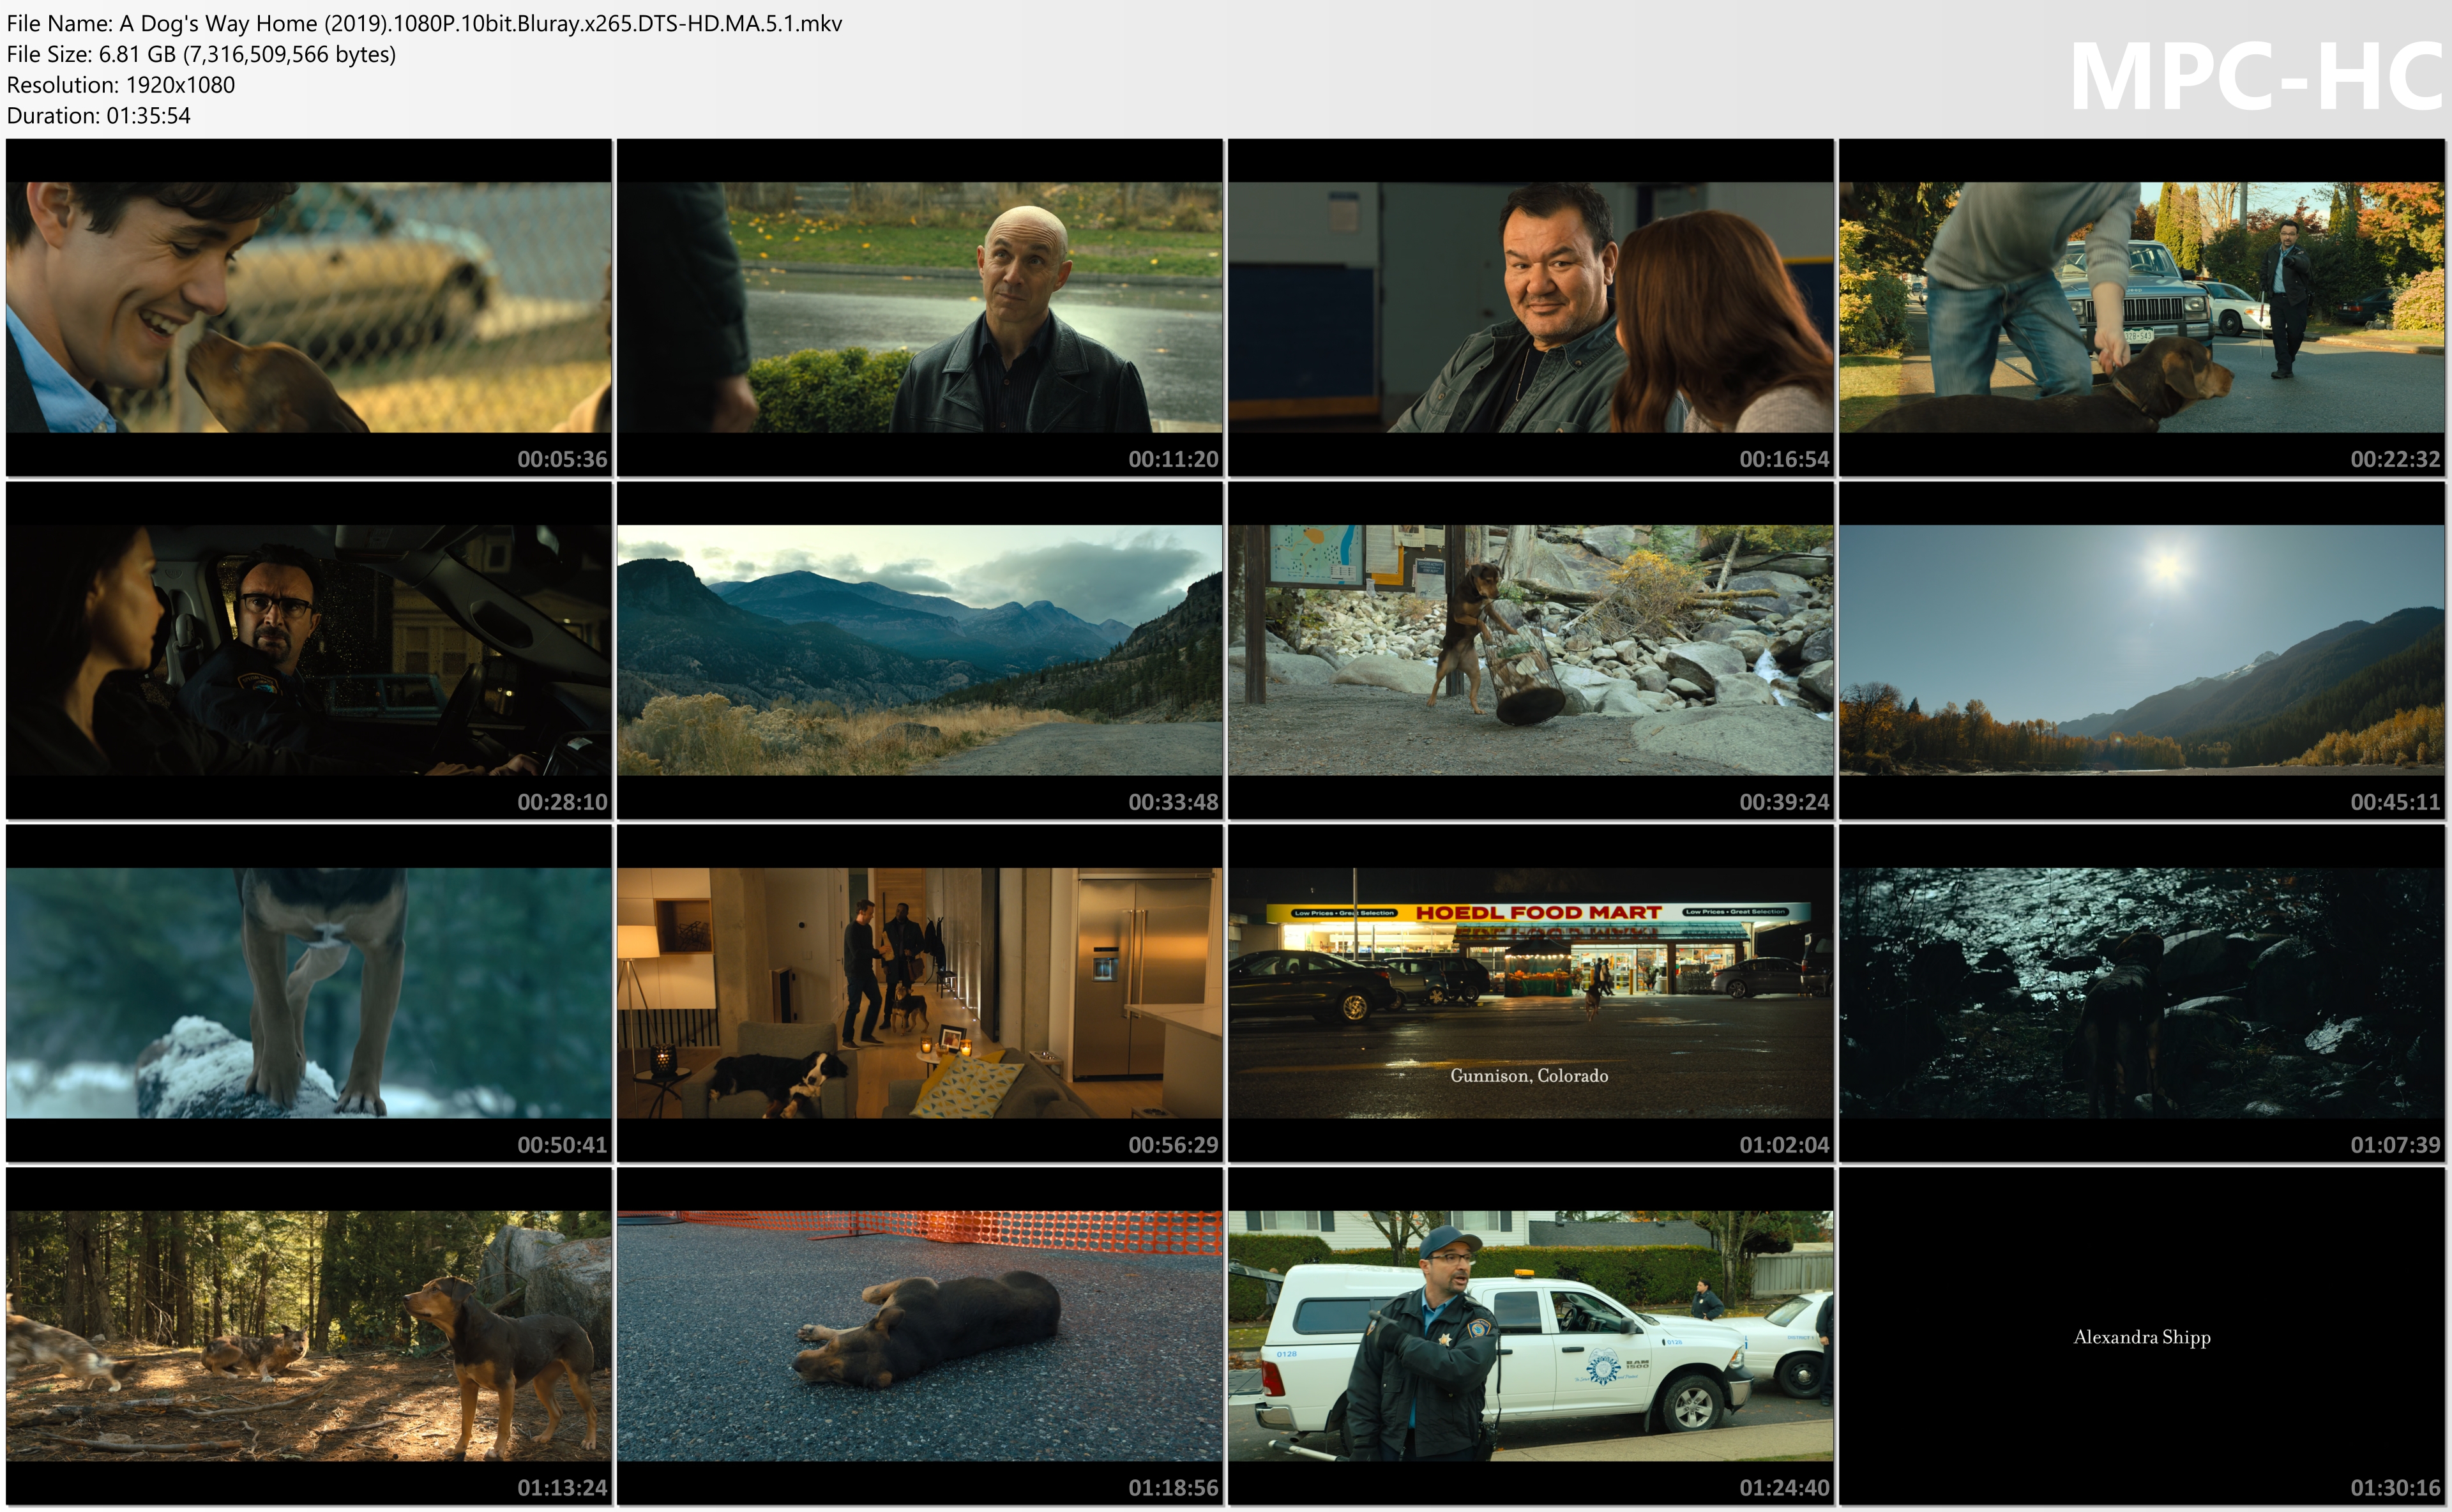Select the police car interior thumbnail 00:28:10
2452x1512 pixels.
tap(308, 650)
